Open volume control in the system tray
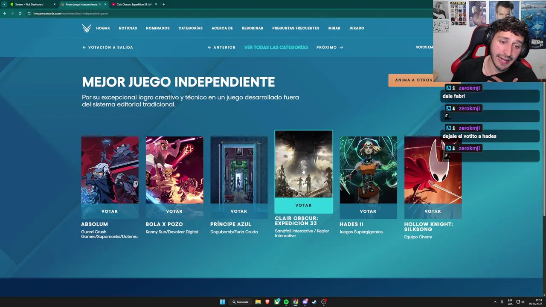The image size is (546, 307). point(523,302)
